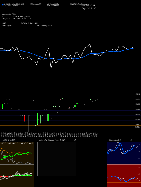Click the 927.11 price axis label
The width and height of the screenshot is (141, 187).
click(138, 119)
